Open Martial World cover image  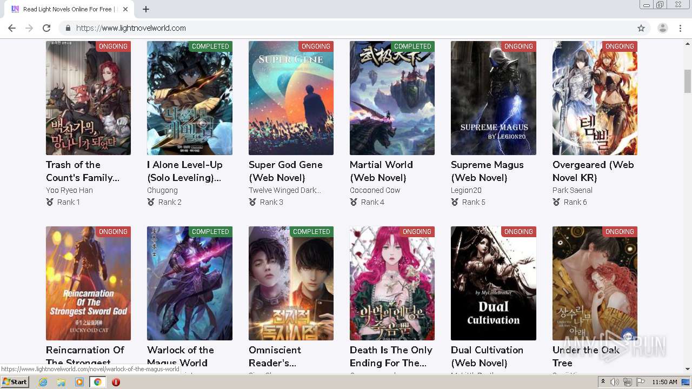tap(392, 98)
